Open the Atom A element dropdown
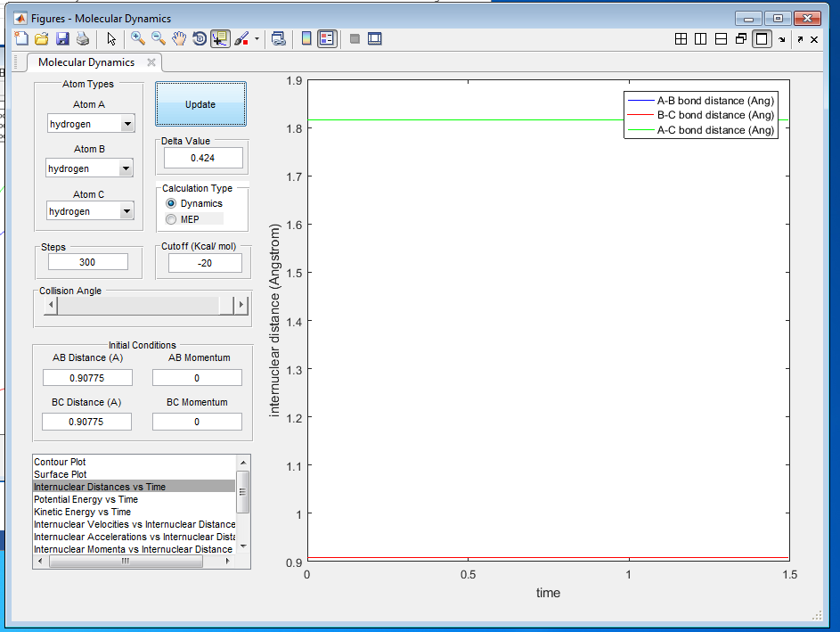The image size is (840, 632). [126, 125]
